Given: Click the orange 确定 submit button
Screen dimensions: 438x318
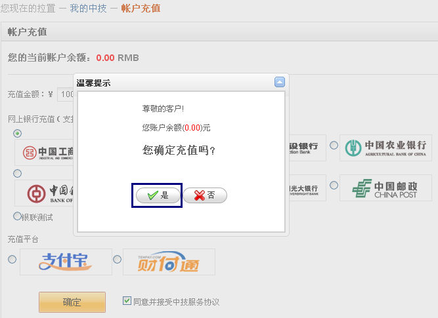Looking at the screenshot, I should pyautogui.click(x=72, y=302).
